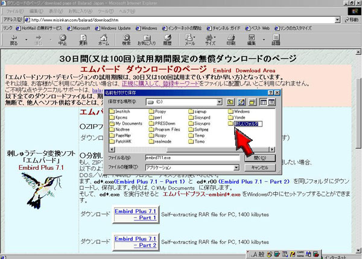Create a new folder in save dialog
The height and width of the screenshot is (259, 362).
pyautogui.click(x=252, y=102)
